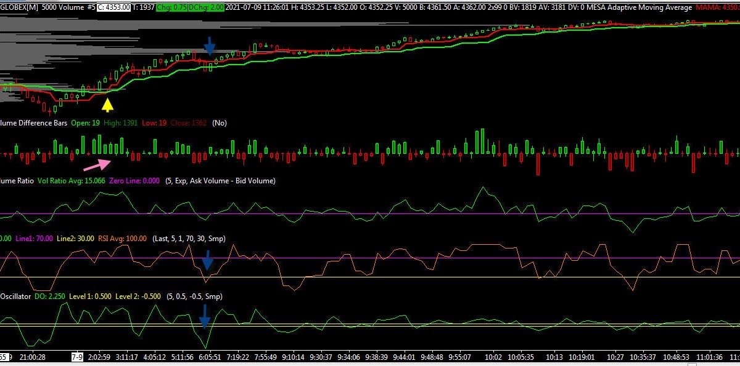Click the Vol Ratio Avg: 15.066 value

coord(72,181)
